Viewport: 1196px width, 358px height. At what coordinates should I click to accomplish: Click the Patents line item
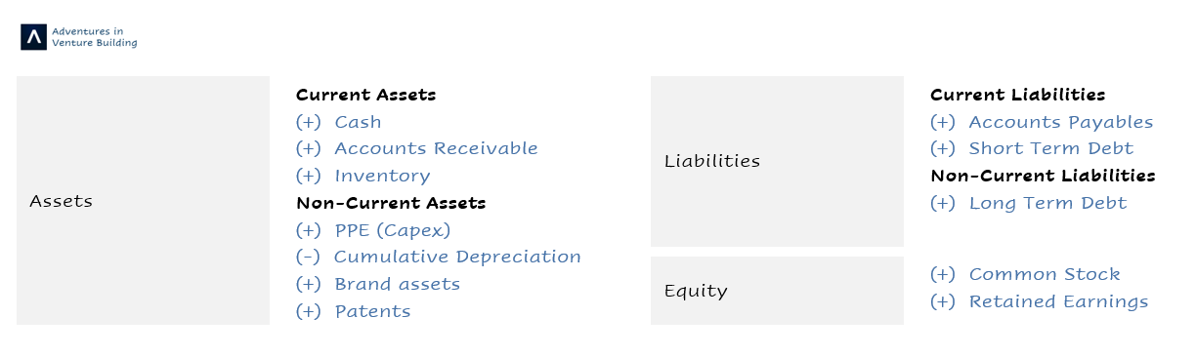[353, 311]
